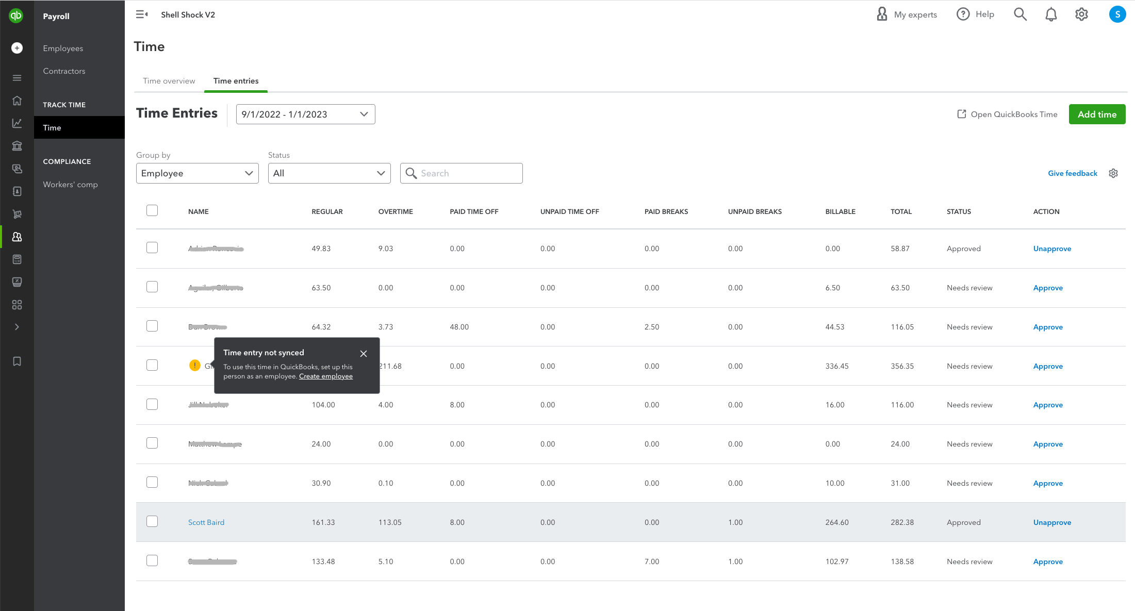Click the QuickBooks logo icon
Viewport: 1135px width, 611px height.
point(17,16)
